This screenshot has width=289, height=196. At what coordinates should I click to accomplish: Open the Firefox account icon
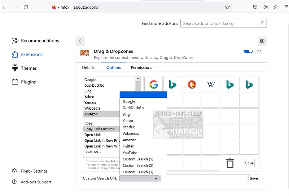coord(266,7)
